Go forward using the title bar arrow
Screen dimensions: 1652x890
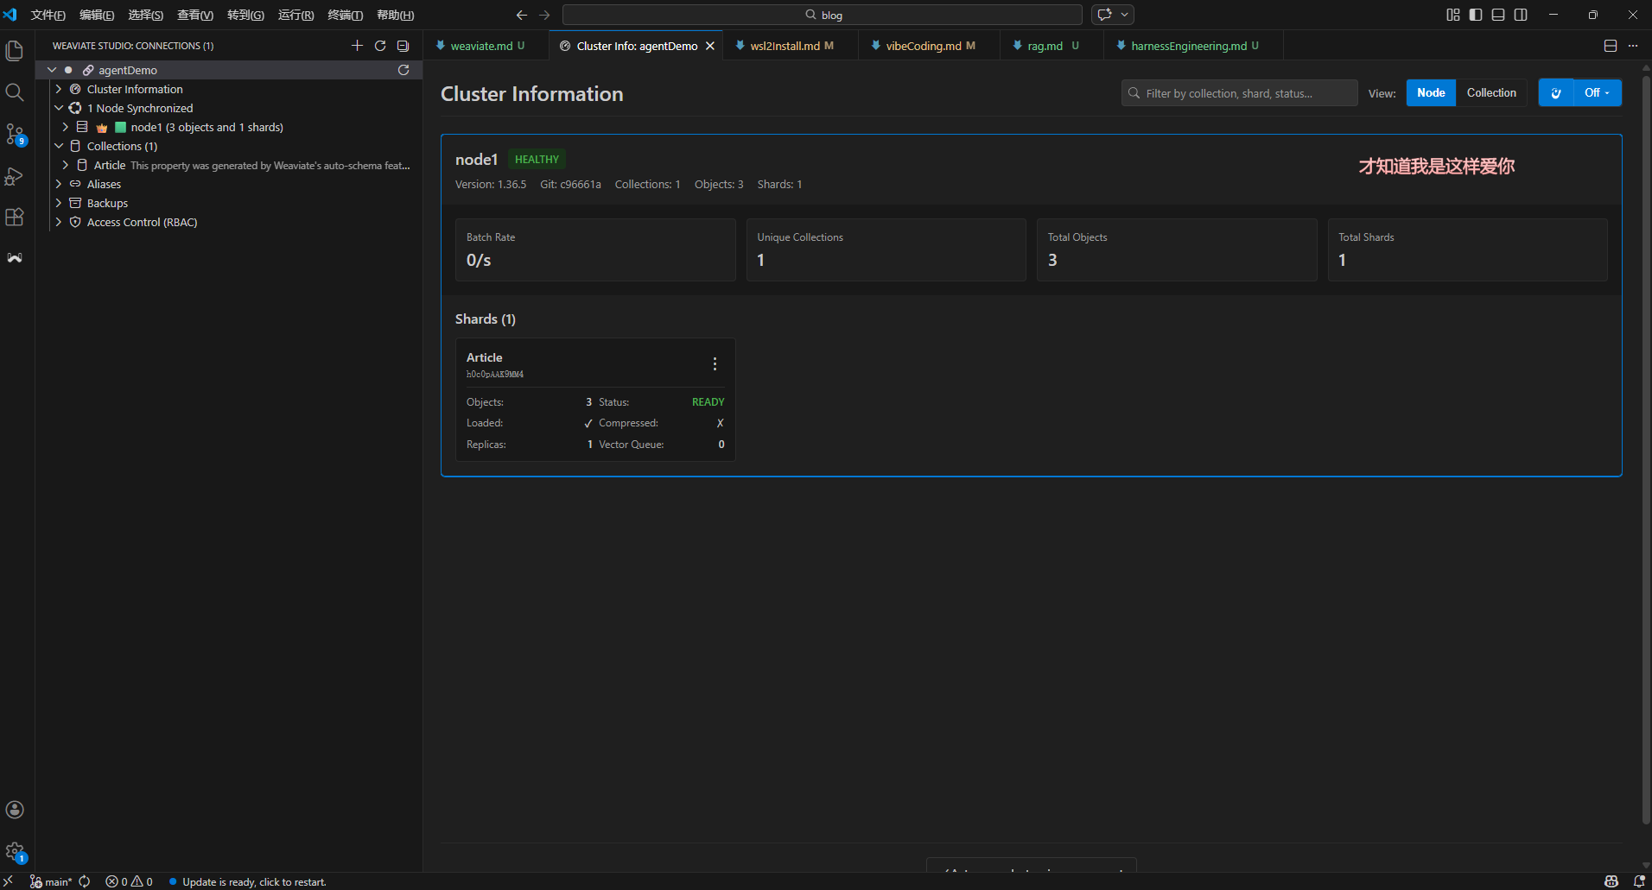tap(544, 15)
